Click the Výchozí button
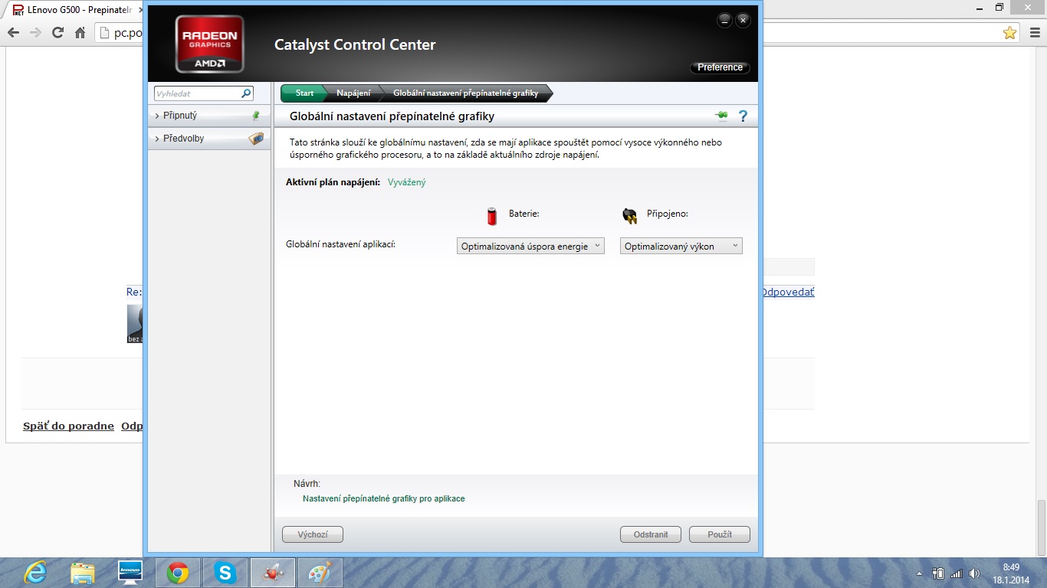This screenshot has height=588, width=1047. (313, 534)
